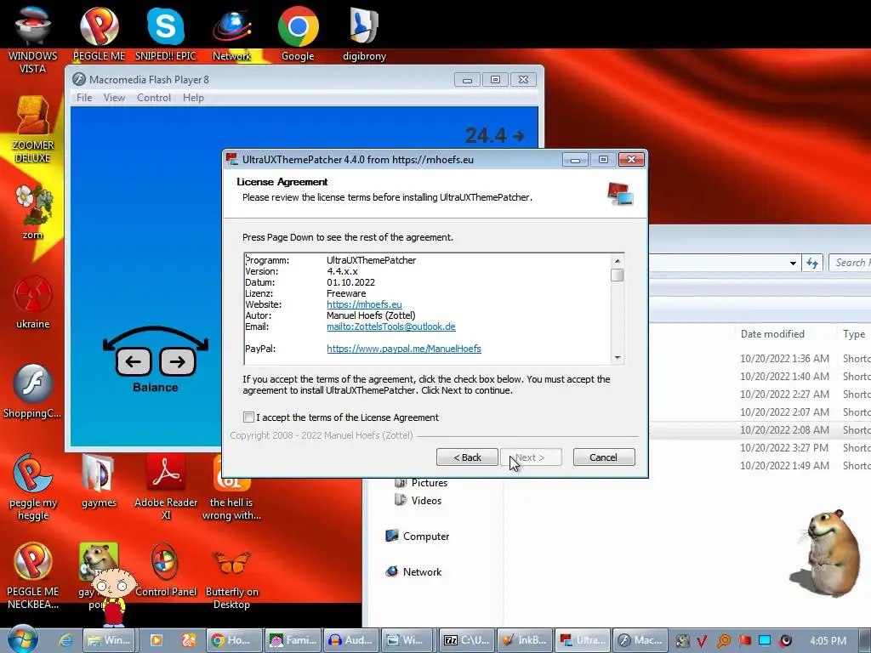The height and width of the screenshot is (653, 871).
Task: Click the Explorer Search field
Action: [x=850, y=263]
